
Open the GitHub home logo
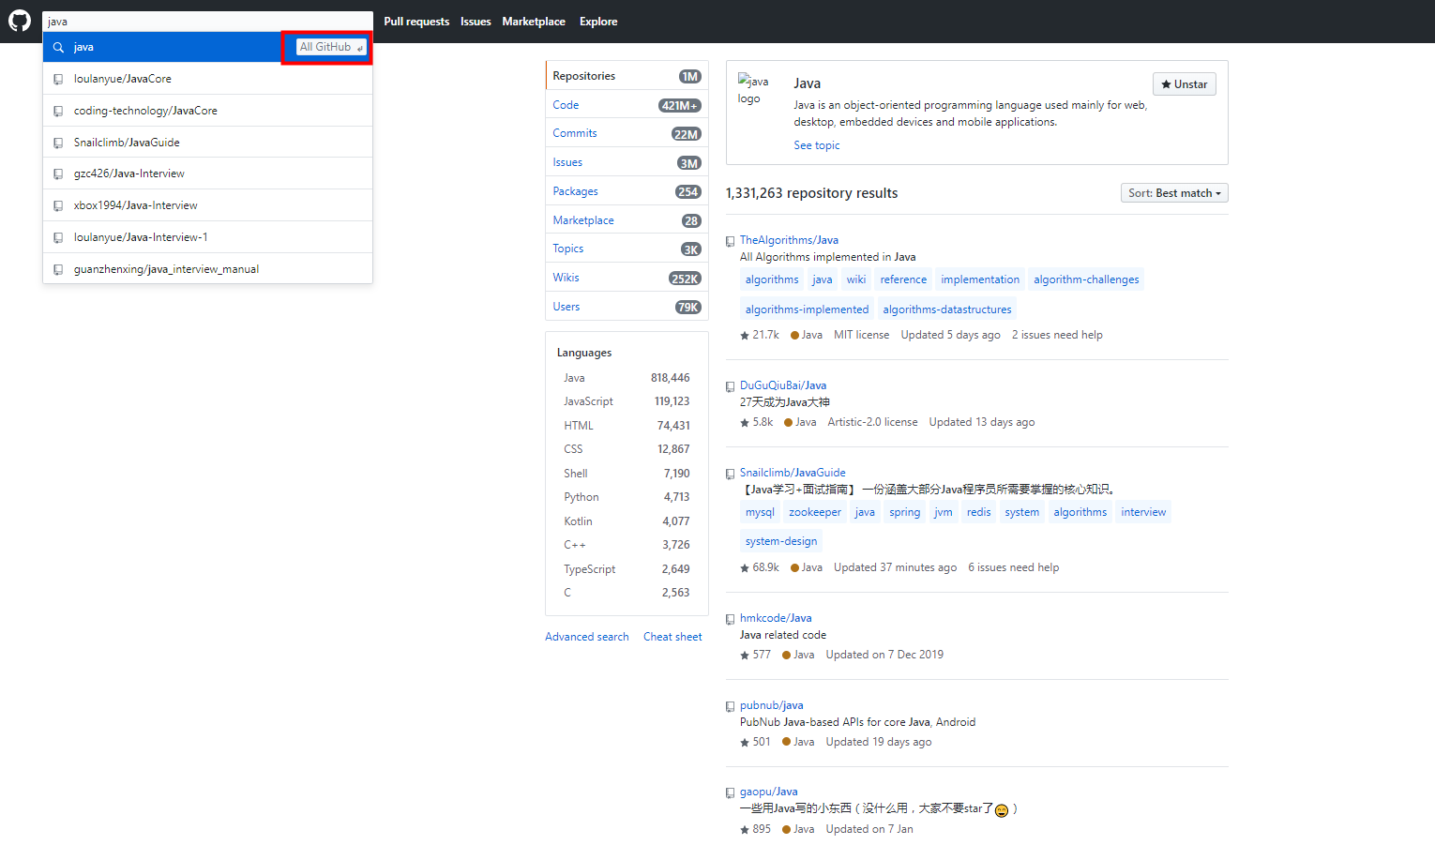(20, 21)
